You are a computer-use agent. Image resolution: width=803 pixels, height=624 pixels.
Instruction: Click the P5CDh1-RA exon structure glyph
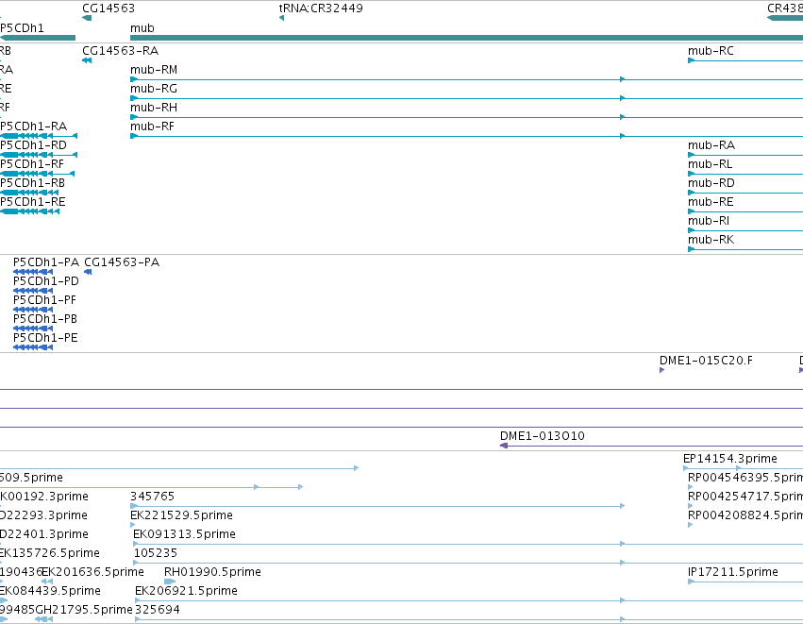coord(39,136)
